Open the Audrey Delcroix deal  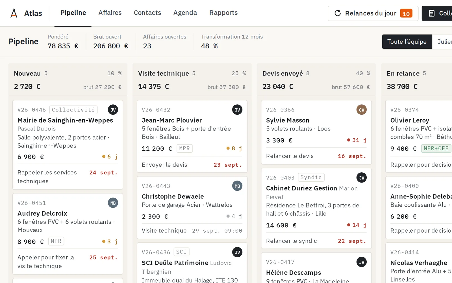(x=68, y=234)
